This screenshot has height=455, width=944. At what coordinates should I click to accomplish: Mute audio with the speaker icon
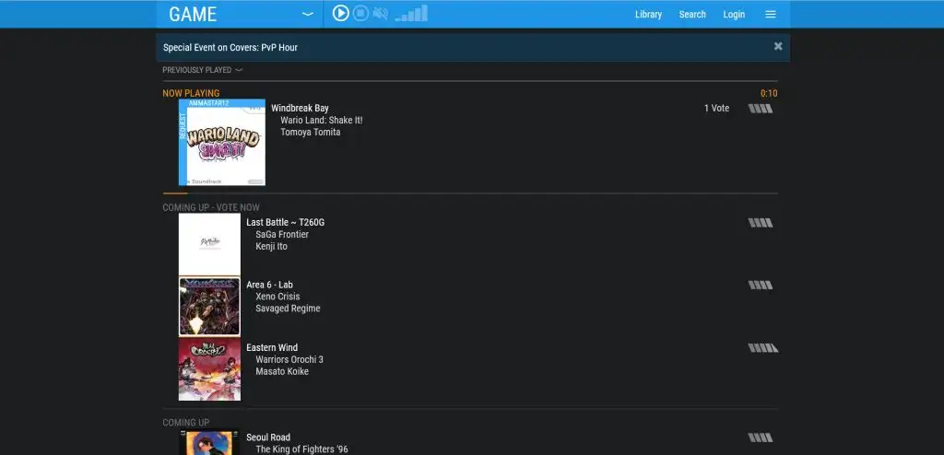(380, 13)
